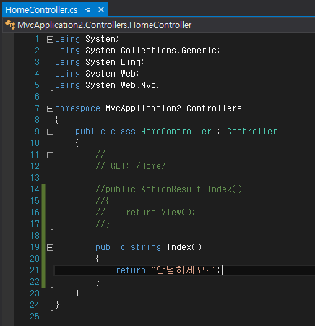Click the 'Index()' method name on line 19
315x326 pixels.
point(184,247)
